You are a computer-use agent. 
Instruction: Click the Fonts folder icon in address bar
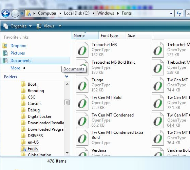[x=28, y=13]
